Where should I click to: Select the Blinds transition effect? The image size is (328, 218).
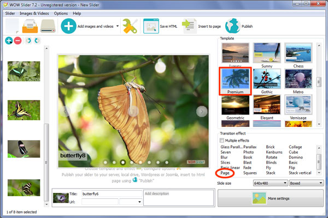tap(271, 162)
